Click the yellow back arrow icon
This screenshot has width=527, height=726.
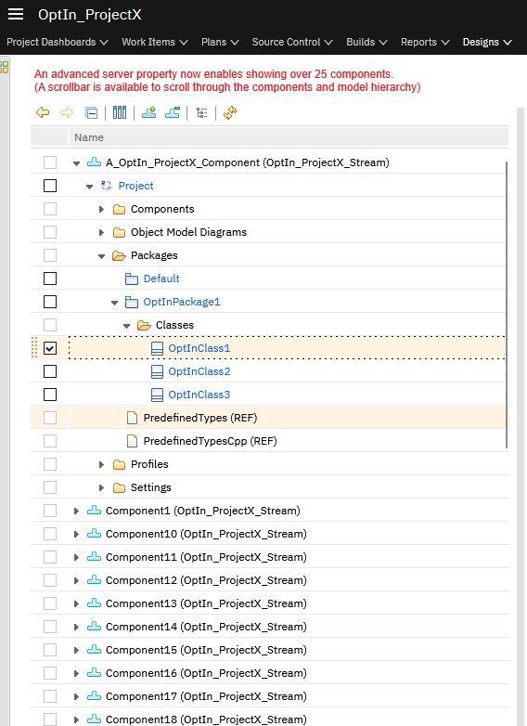click(x=43, y=112)
